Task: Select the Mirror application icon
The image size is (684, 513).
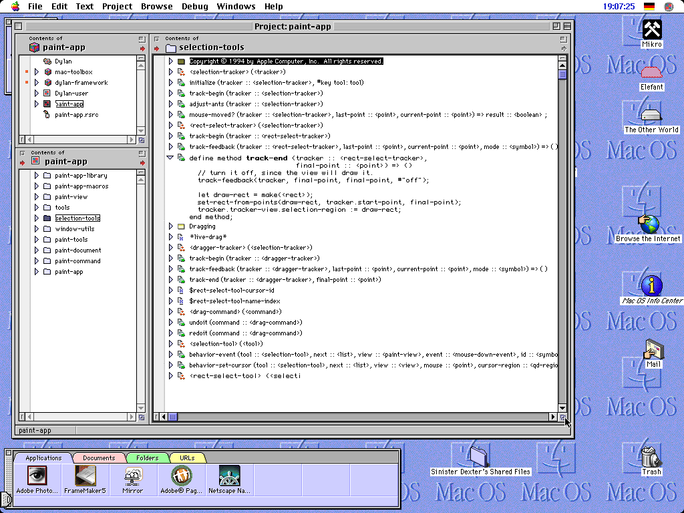Action: (x=133, y=476)
